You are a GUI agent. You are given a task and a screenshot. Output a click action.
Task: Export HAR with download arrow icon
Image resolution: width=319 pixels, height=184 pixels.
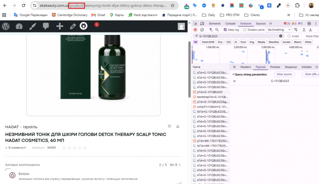pyautogui.click(x=310, y=30)
